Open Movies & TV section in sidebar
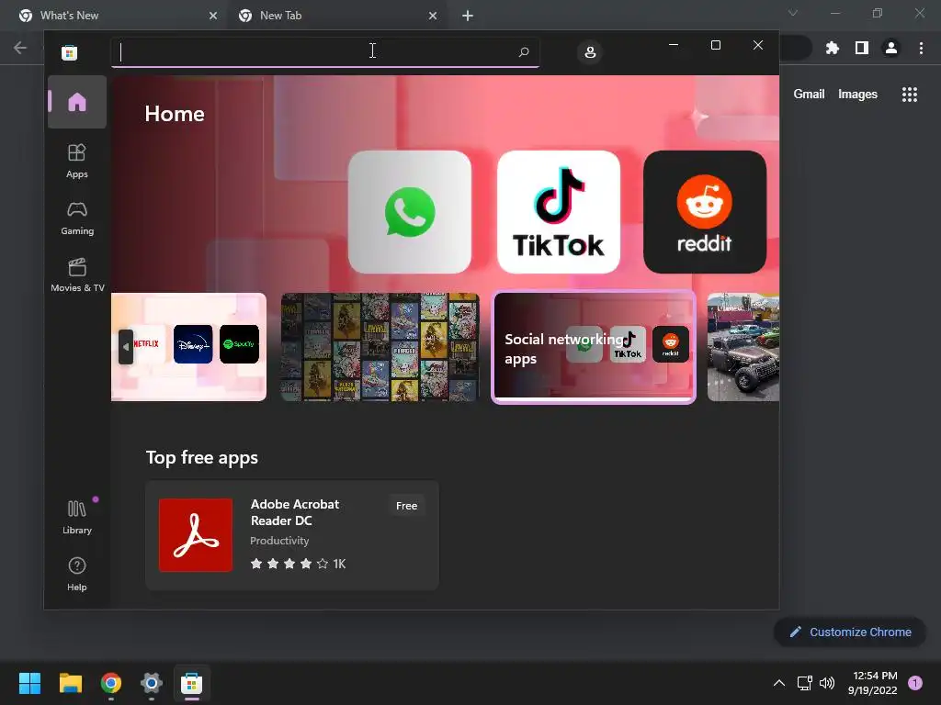This screenshot has width=941, height=705. click(77, 274)
